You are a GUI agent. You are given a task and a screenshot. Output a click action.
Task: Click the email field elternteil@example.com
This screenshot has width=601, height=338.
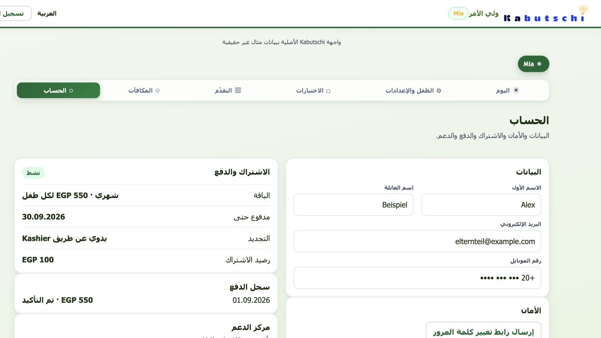coord(417,241)
